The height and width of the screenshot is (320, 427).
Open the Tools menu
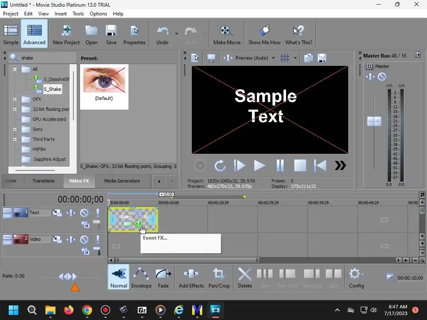coord(78,14)
